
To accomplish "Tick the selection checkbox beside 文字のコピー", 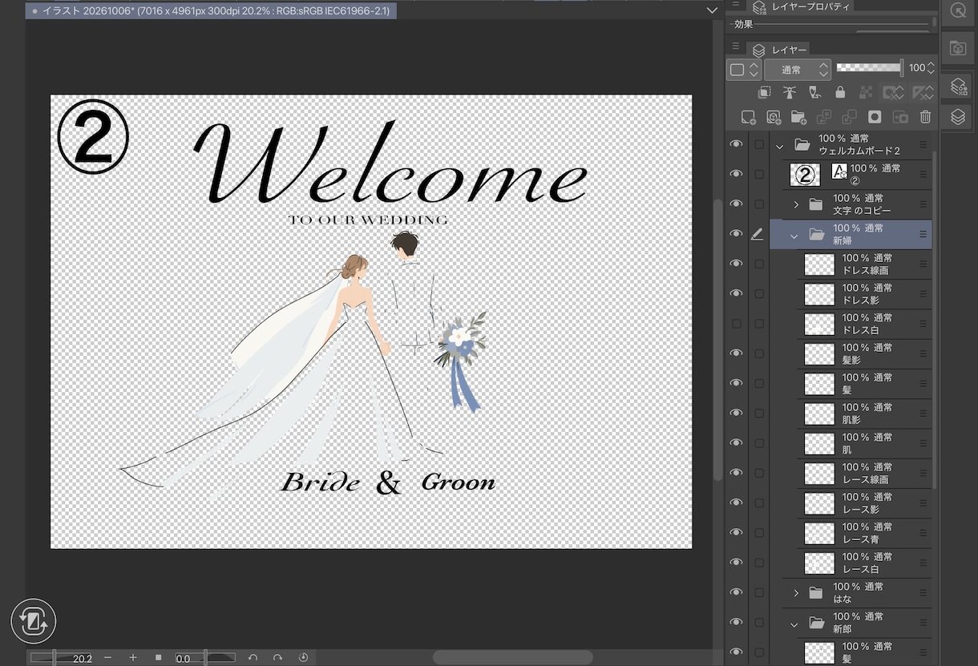I will click(x=759, y=204).
